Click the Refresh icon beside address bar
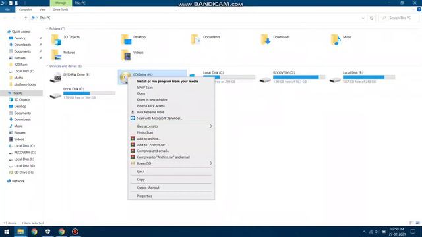The height and width of the screenshot is (237, 422). [371, 18]
